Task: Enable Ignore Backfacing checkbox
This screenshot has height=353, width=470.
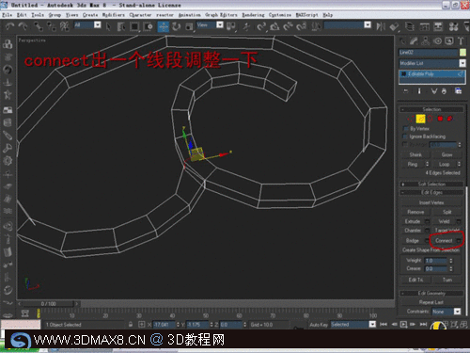Action: click(406, 136)
